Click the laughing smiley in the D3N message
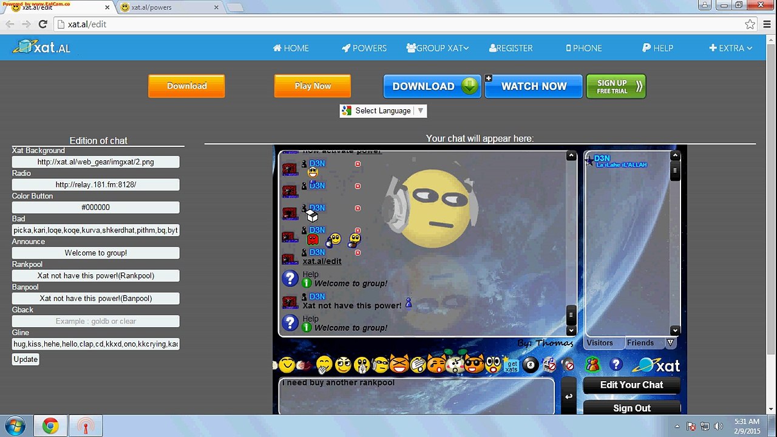777x437 pixels. [x=313, y=173]
